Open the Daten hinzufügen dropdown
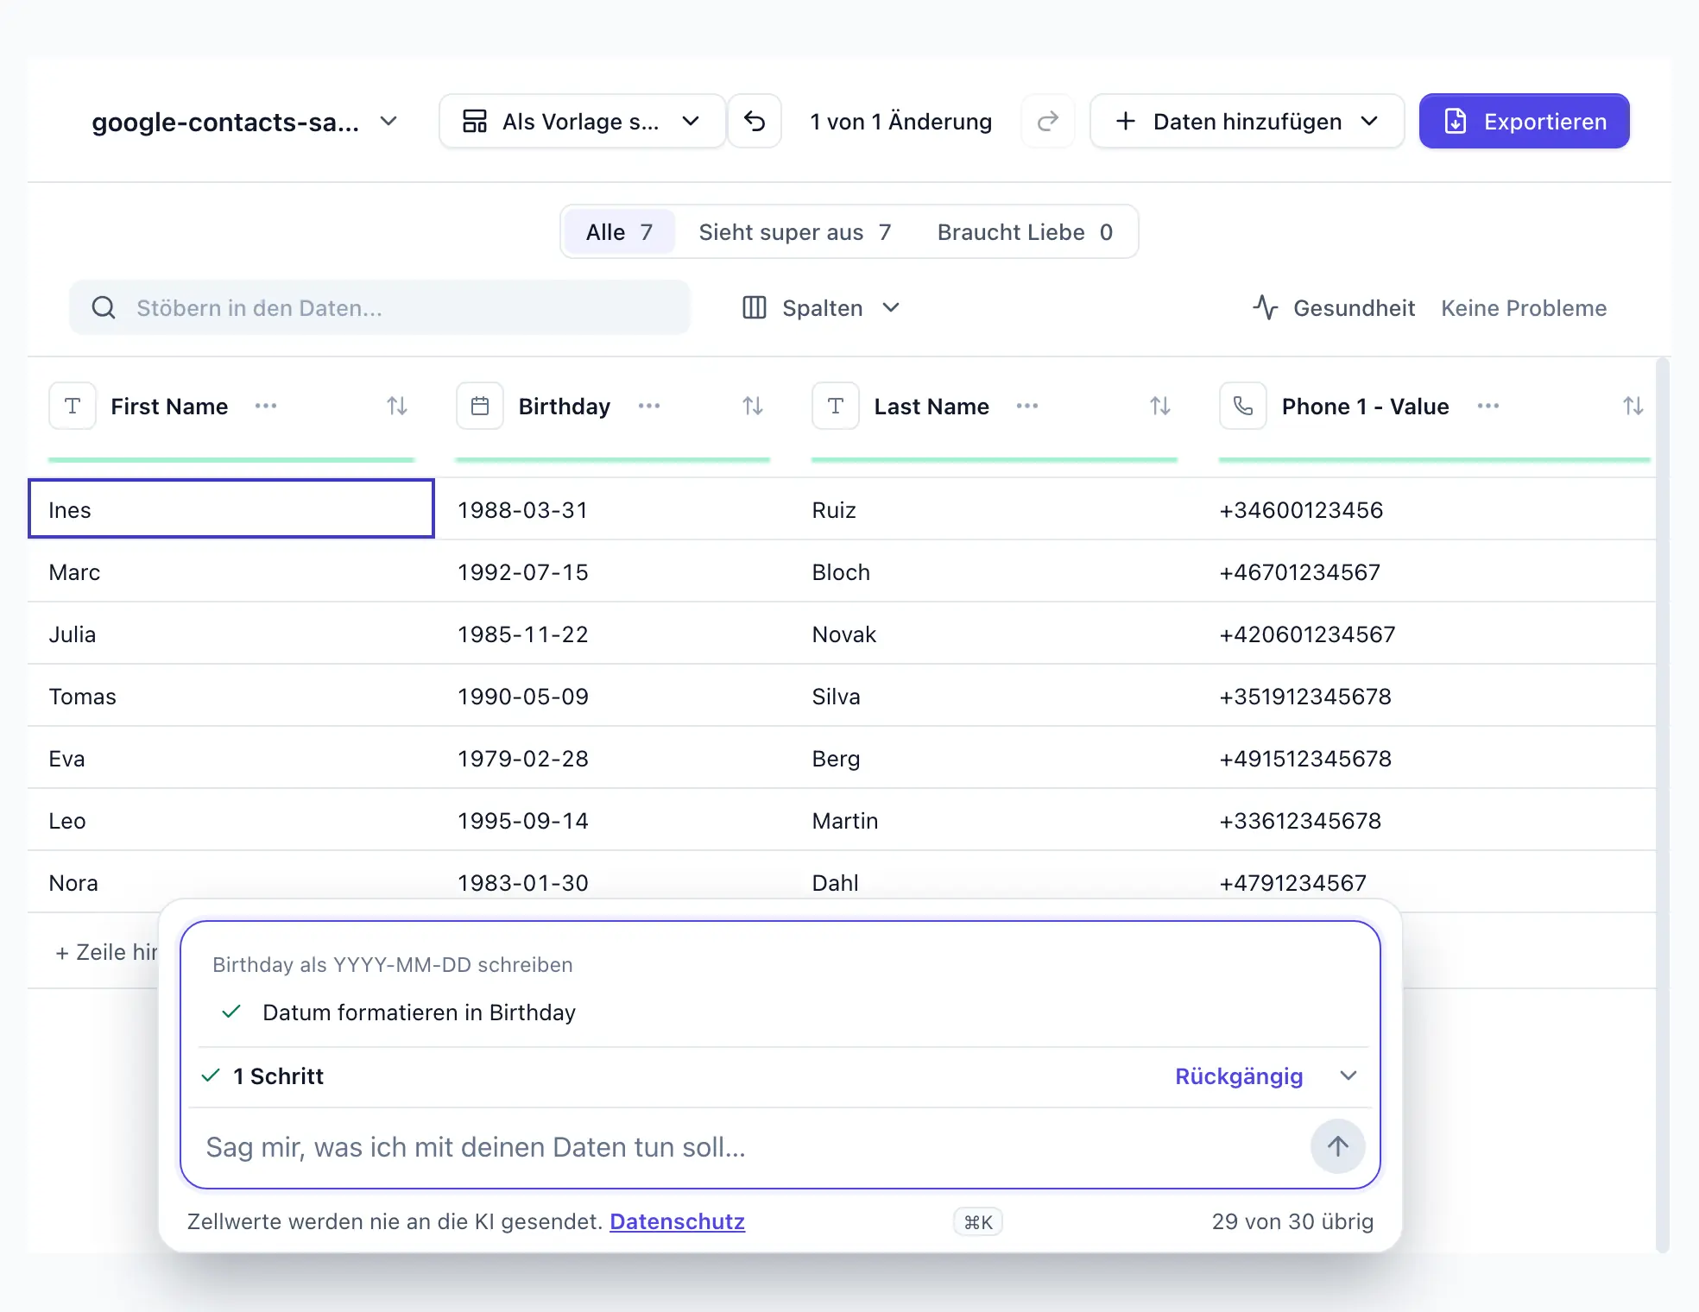This screenshot has width=1699, height=1312. (1247, 122)
